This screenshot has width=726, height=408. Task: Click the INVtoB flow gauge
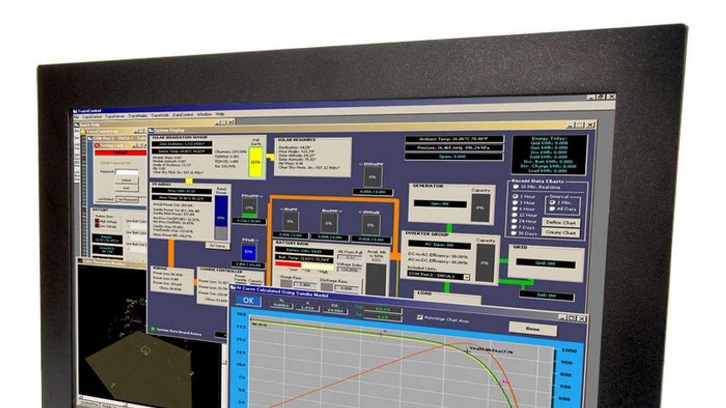(x=371, y=225)
